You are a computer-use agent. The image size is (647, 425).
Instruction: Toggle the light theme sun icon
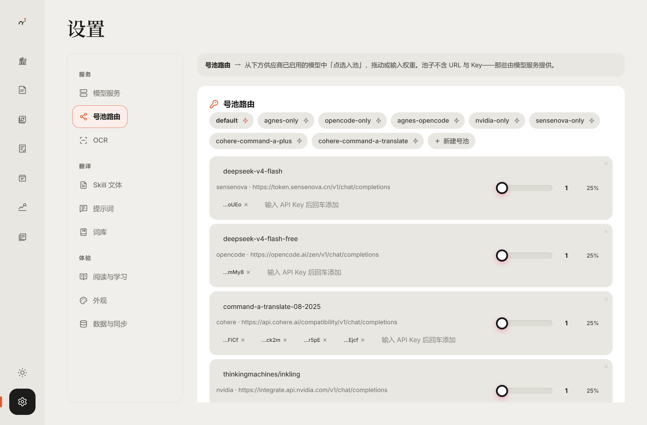(22, 372)
